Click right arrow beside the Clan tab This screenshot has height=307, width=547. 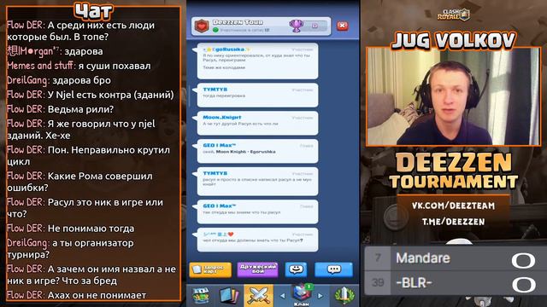(321, 296)
